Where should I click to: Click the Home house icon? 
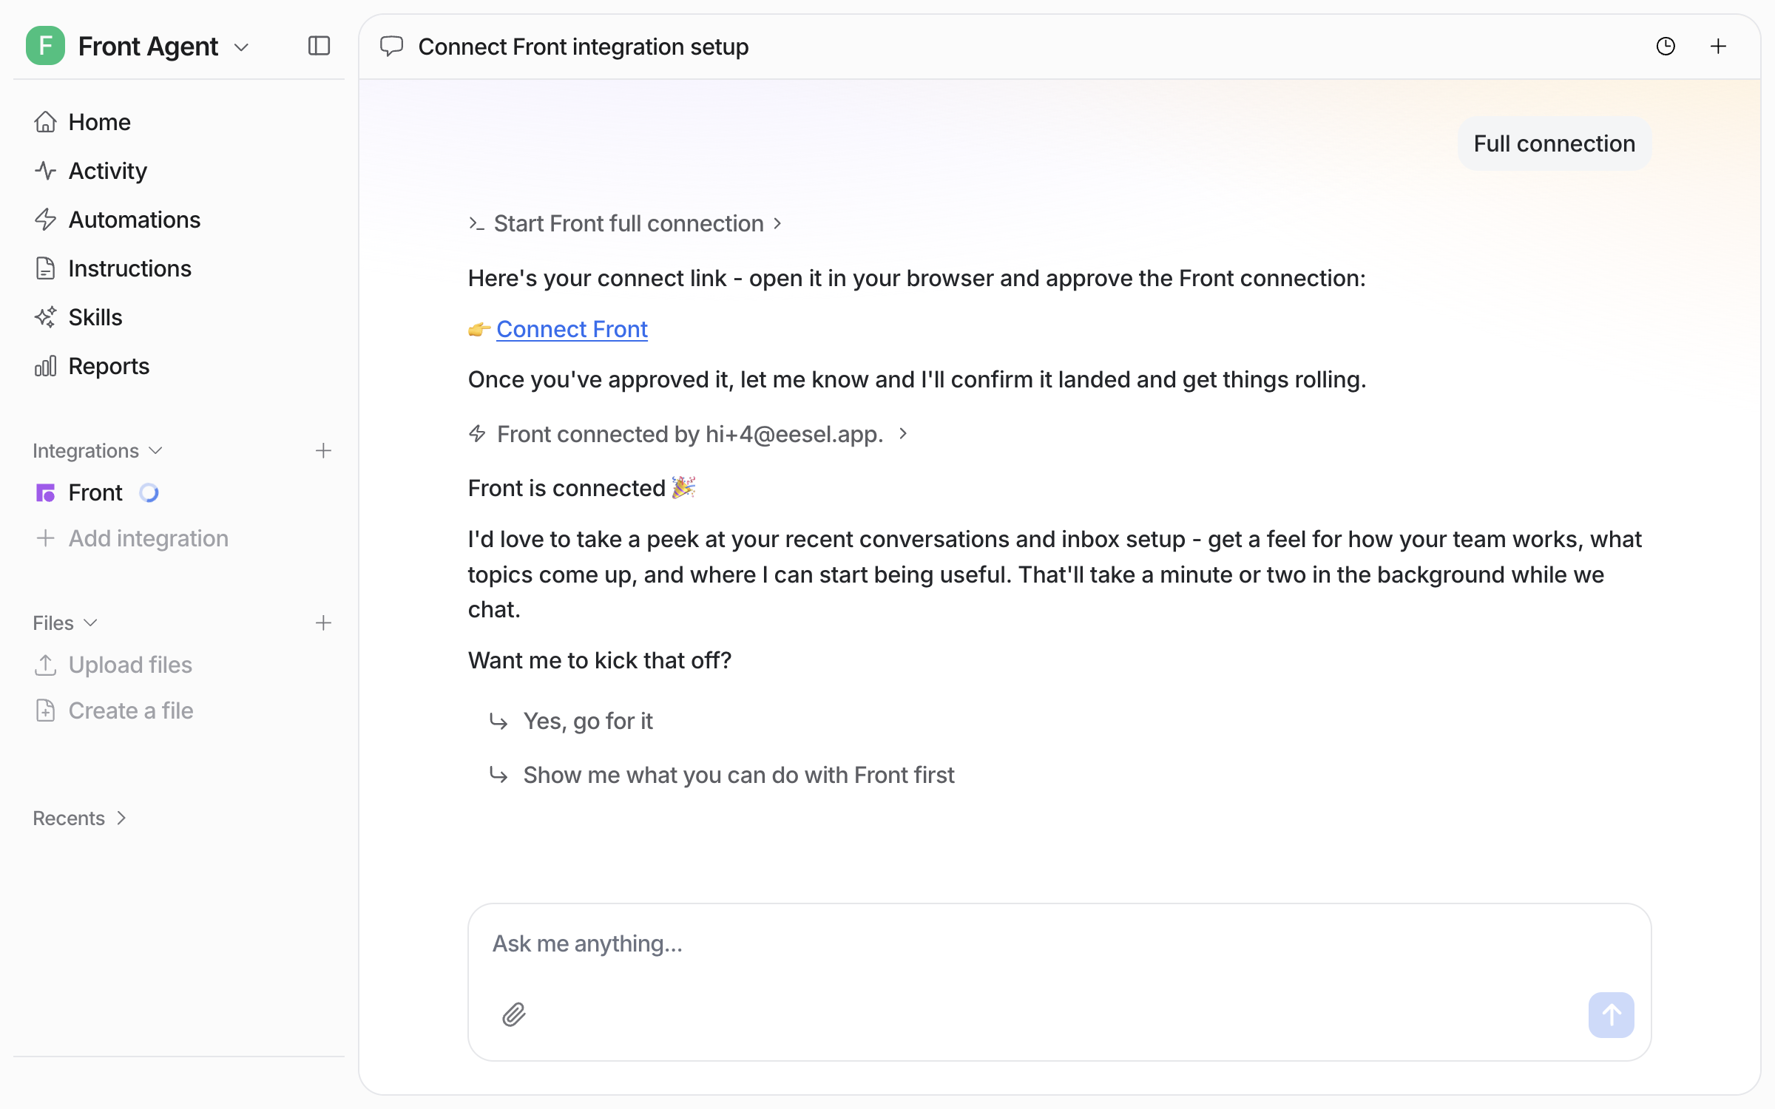point(45,122)
